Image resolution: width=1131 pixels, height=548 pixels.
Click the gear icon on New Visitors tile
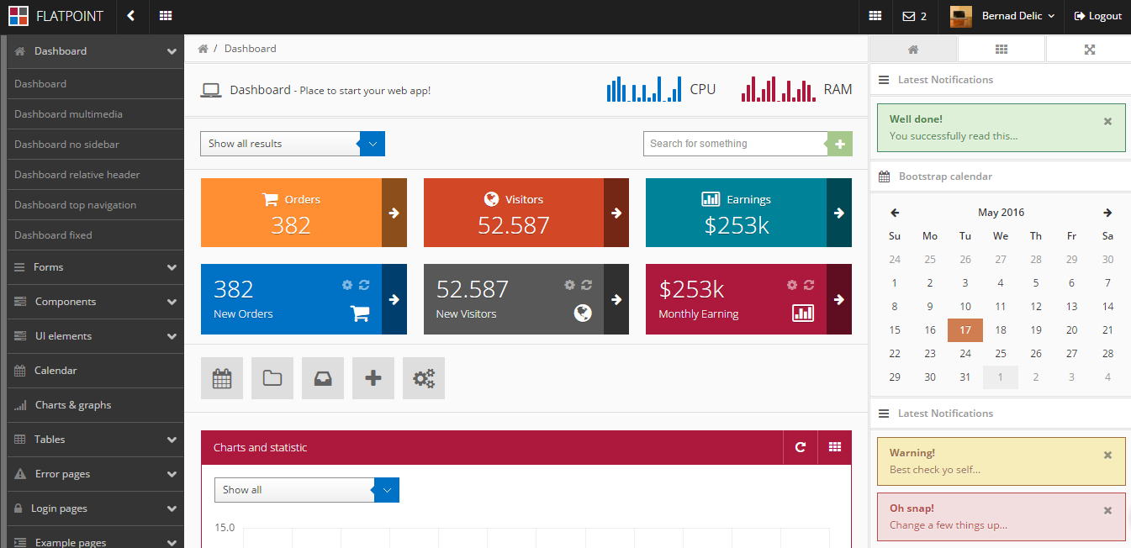(569, 285)
